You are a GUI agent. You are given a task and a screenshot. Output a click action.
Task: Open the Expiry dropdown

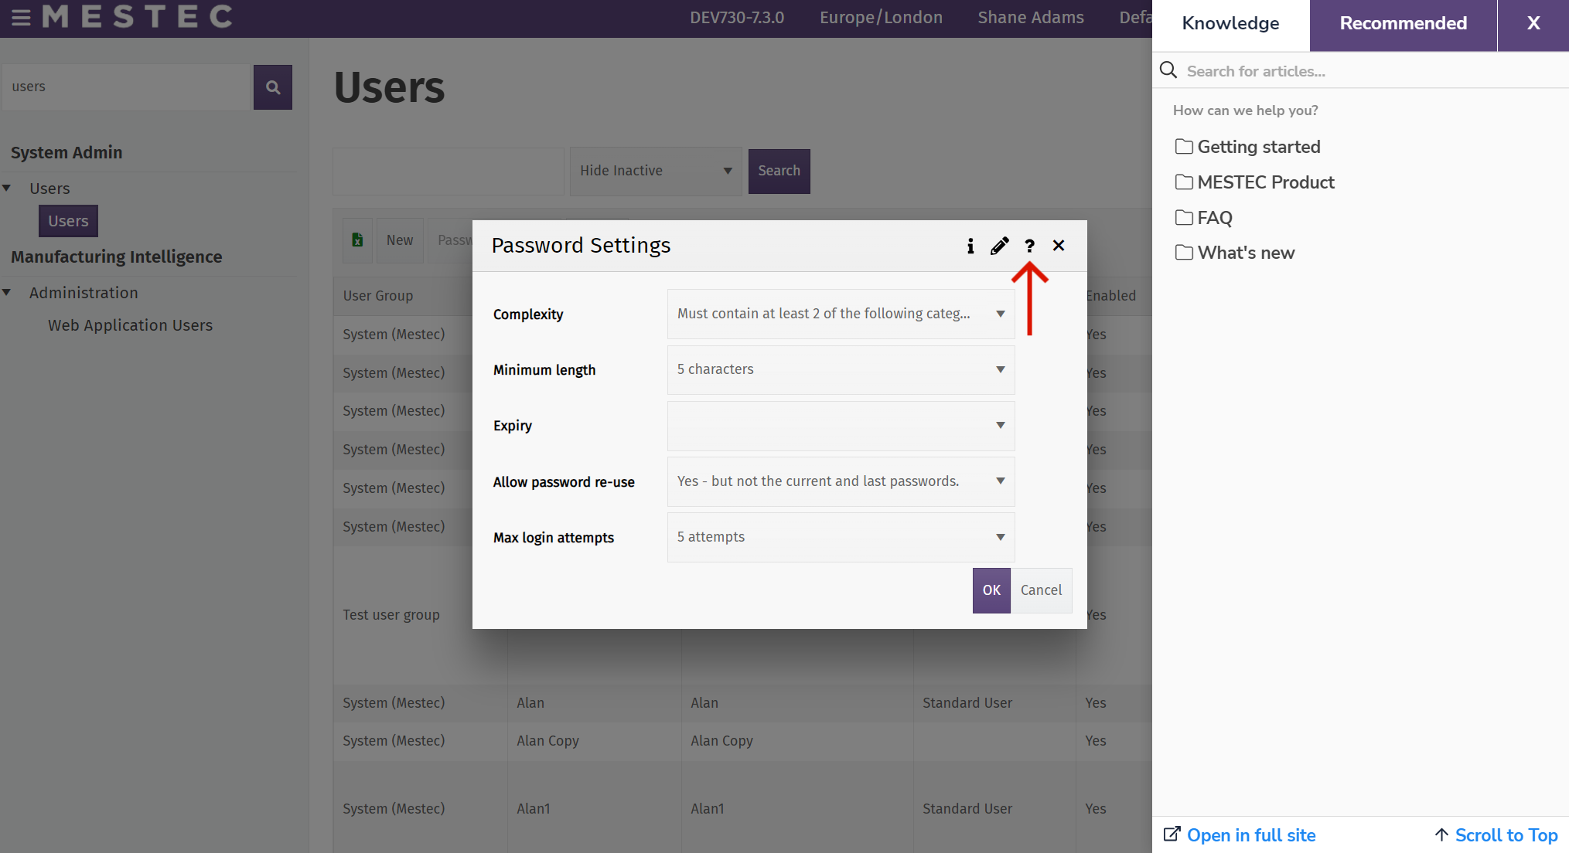pos(841,426)
